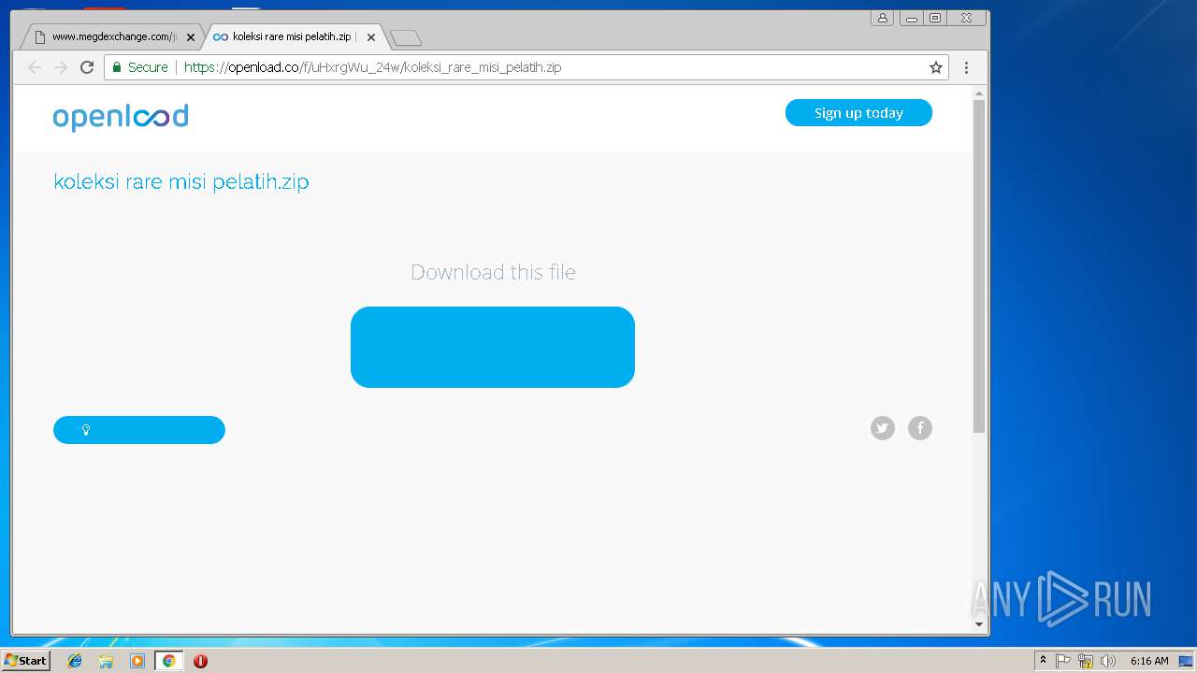
Task: Share file on Twitter
Action: [x=883, y=428]
